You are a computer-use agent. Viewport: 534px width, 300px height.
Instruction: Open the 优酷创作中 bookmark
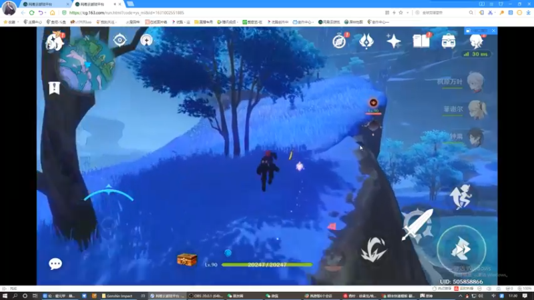pyautogui.click(x=278, y=22)
